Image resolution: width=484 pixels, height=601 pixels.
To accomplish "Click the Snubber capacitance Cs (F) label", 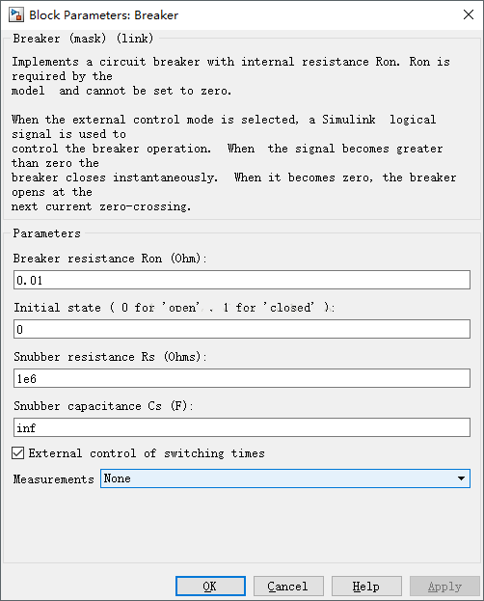I will pos(103,406).
